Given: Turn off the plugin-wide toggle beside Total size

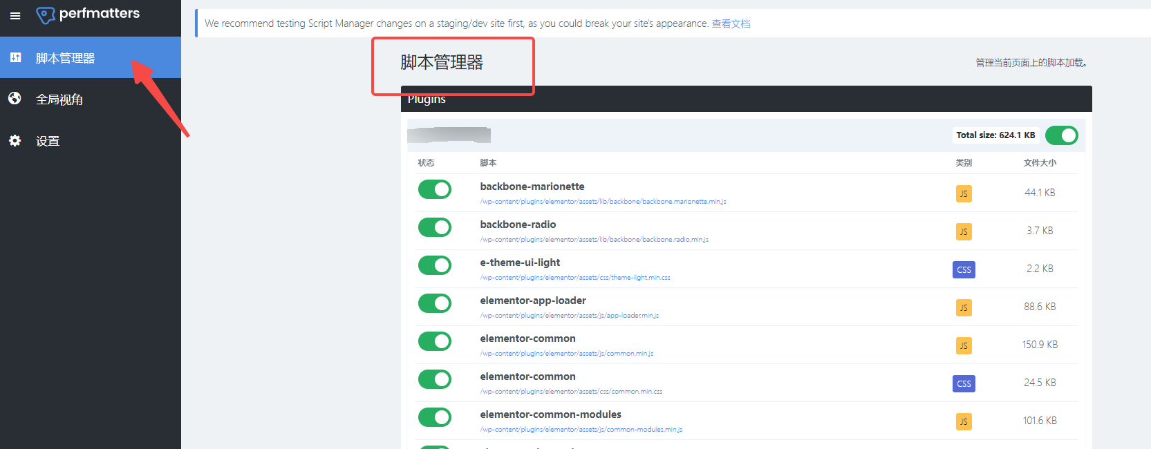Looking at the screenshot, I should click(x=1061, y=135).
